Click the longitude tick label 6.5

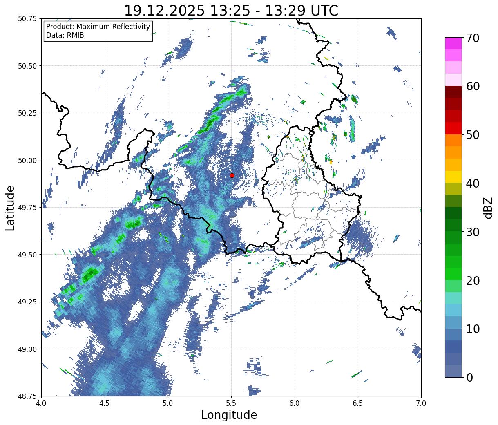click(358, 403)
